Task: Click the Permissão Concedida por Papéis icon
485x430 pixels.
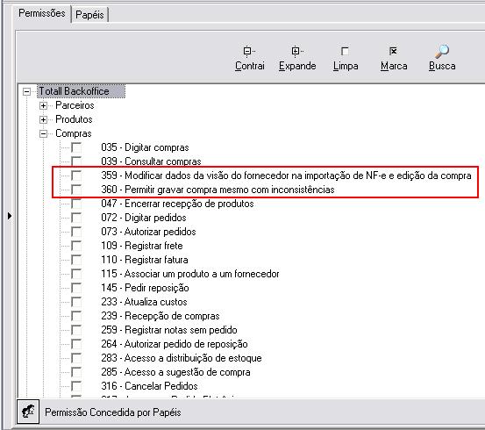Action: pos(28,412)
